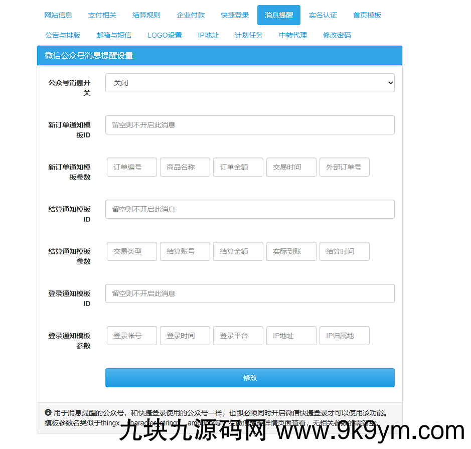Click the 订单编号 parameter field

click(x=132, y=167)
